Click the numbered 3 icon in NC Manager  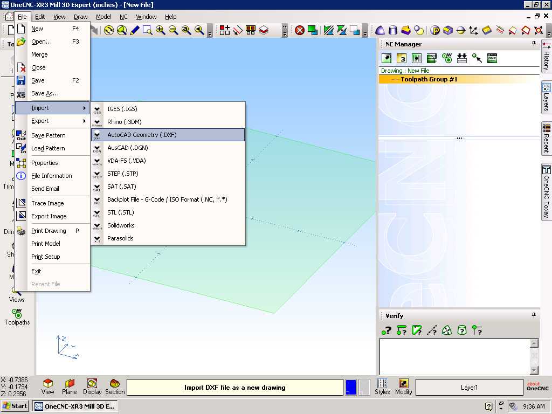coord(401,58)
